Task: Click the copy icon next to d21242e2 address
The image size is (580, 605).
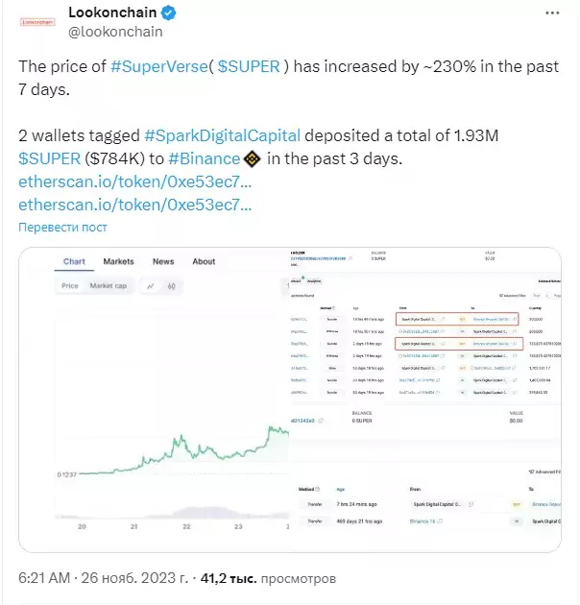Action: tap(321, 421)
